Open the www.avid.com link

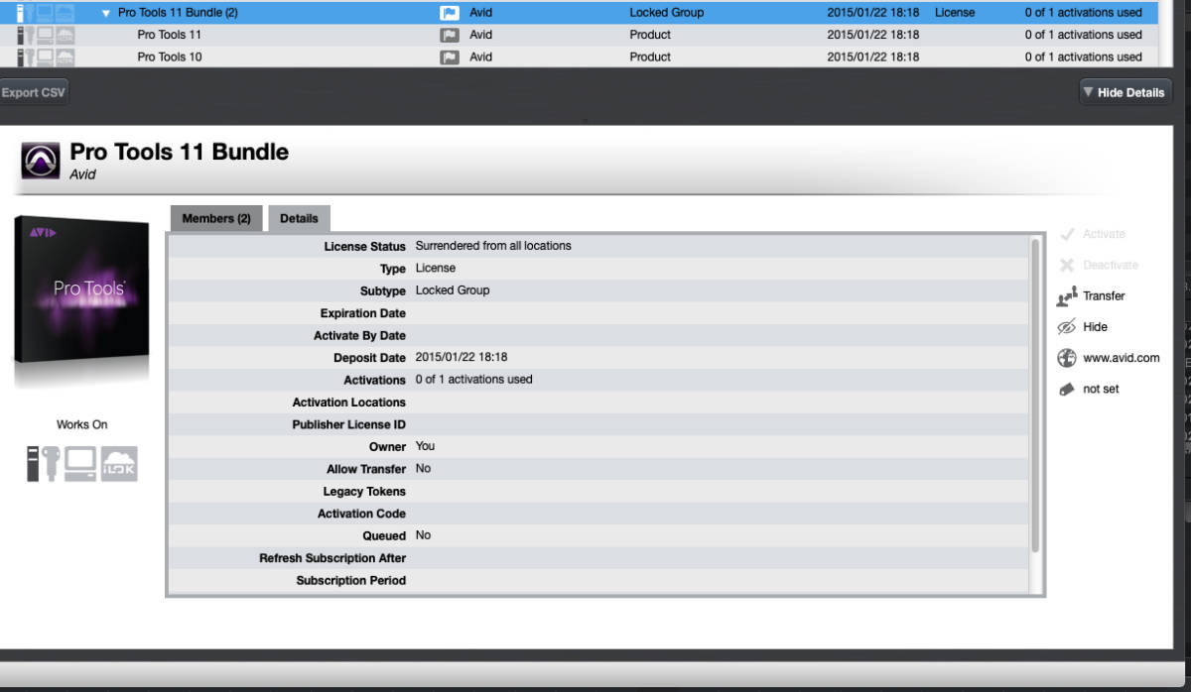(1121, 358)
